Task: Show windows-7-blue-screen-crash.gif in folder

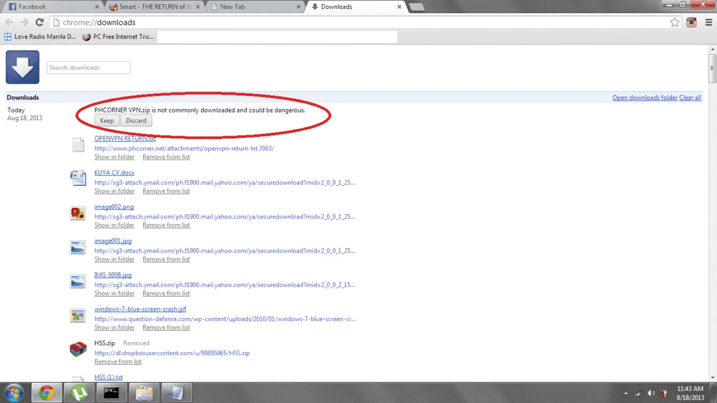Action: click(114, 327)
